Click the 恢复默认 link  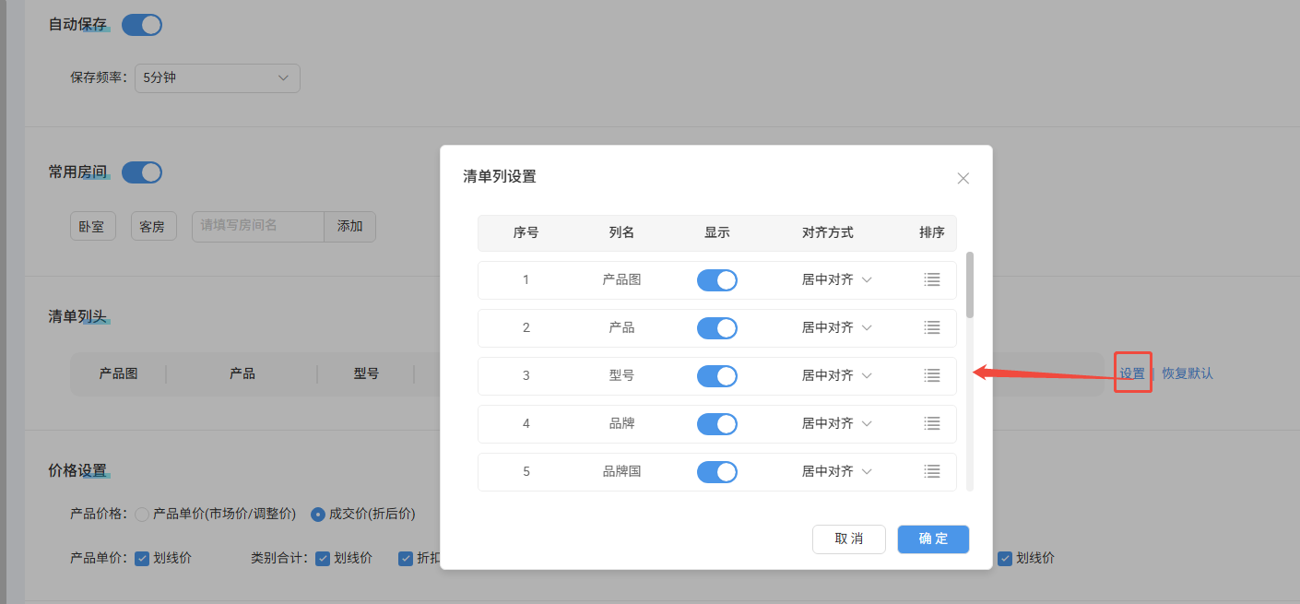point(1188,373)
